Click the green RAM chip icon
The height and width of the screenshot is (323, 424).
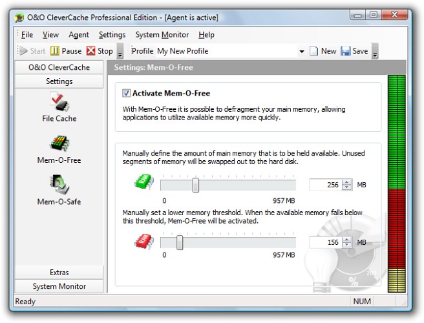pos(144,182)
